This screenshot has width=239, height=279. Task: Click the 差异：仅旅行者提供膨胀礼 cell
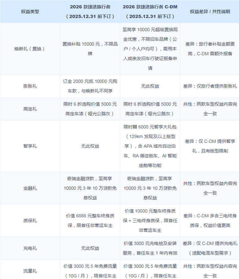(210, 86)
